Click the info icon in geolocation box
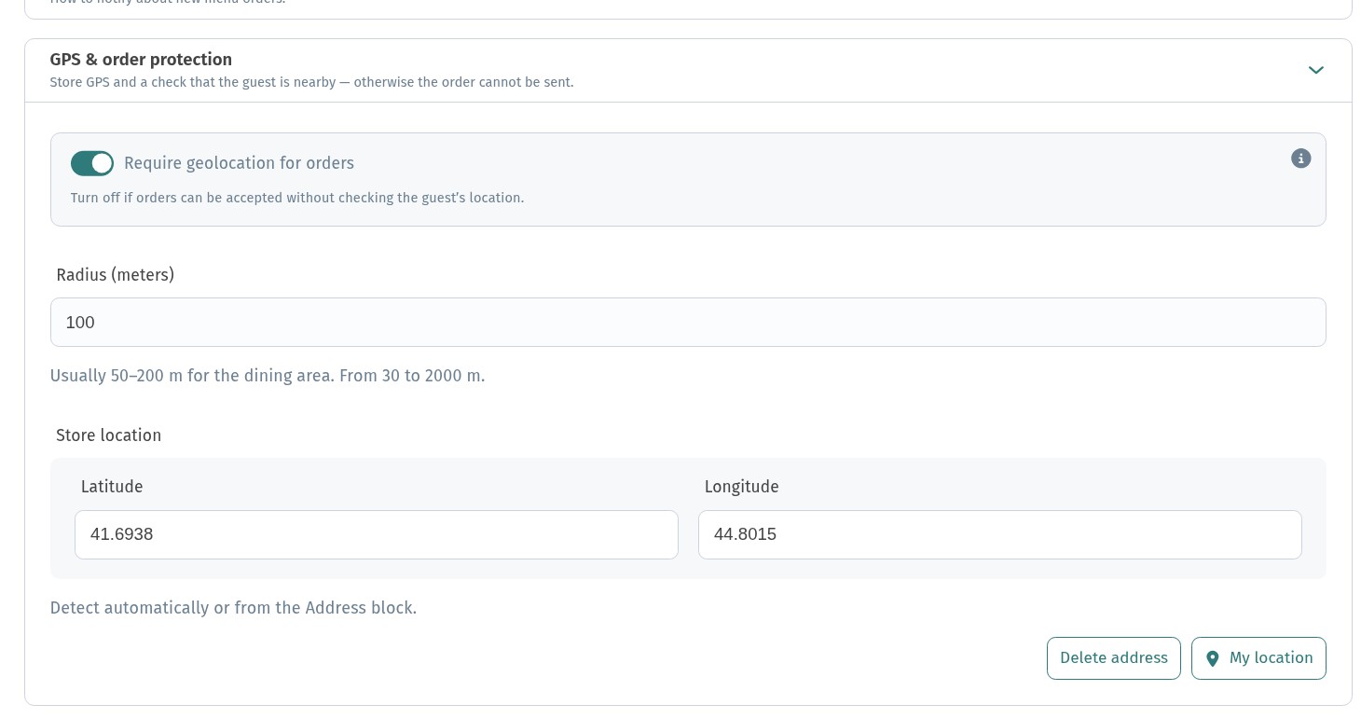Viewport: 1361px width, 718px height. tap(1300, 159)
